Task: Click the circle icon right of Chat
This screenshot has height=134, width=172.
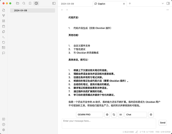Action: coord(151,114)
